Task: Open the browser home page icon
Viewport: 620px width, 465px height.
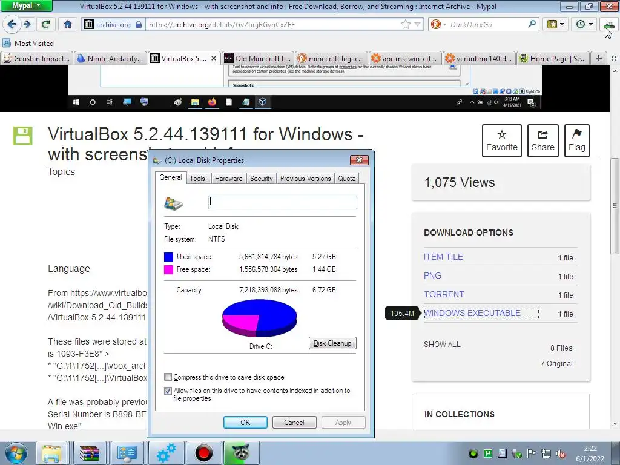Action: click(68, 24)
